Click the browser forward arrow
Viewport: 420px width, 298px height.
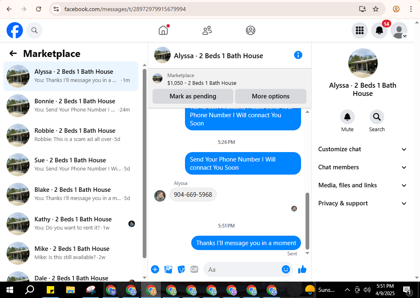coord(24,9)
